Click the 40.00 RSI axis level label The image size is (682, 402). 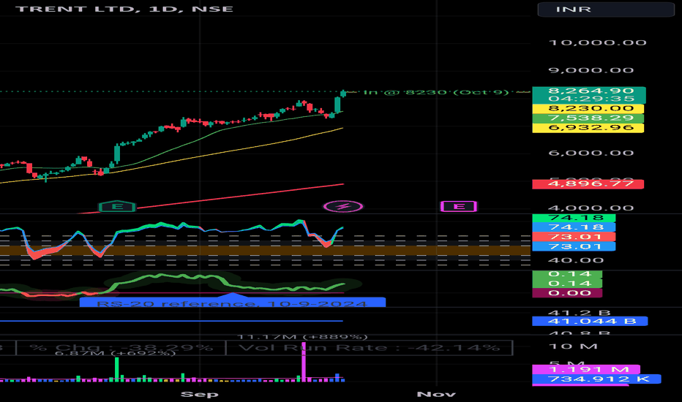click(576, 260)
